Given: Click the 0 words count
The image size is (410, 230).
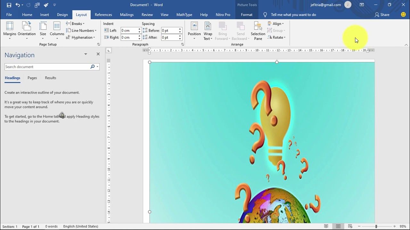Looking at the screenshot, I should pyautogui.click(x=51, y=226).
